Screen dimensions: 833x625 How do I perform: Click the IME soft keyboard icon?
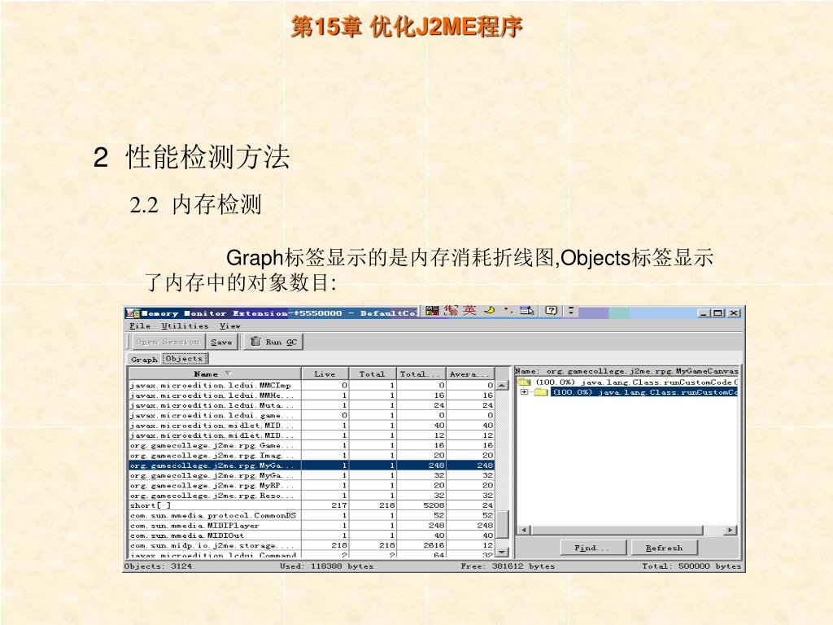(x=527, y=310)
